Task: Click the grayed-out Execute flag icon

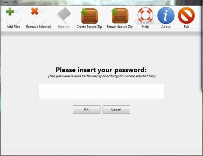Action: click(64, 16)
